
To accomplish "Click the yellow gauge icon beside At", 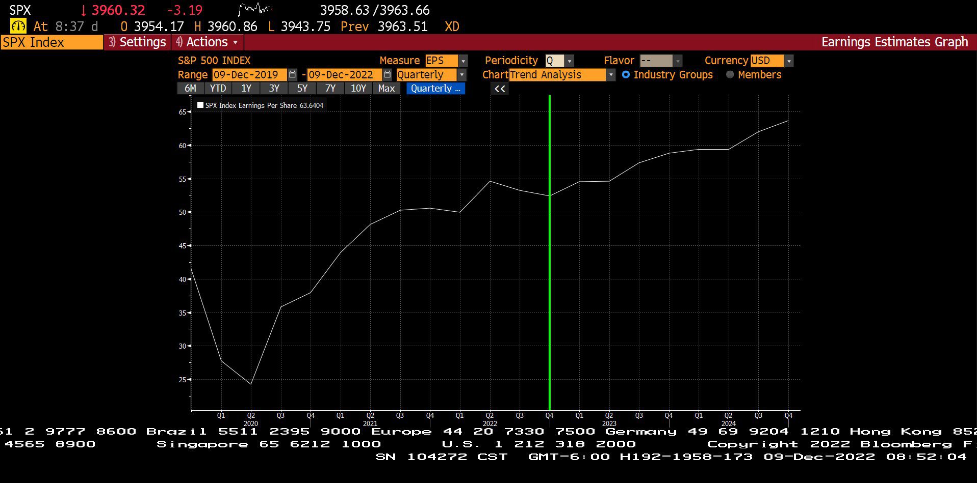I will (18, 26).
